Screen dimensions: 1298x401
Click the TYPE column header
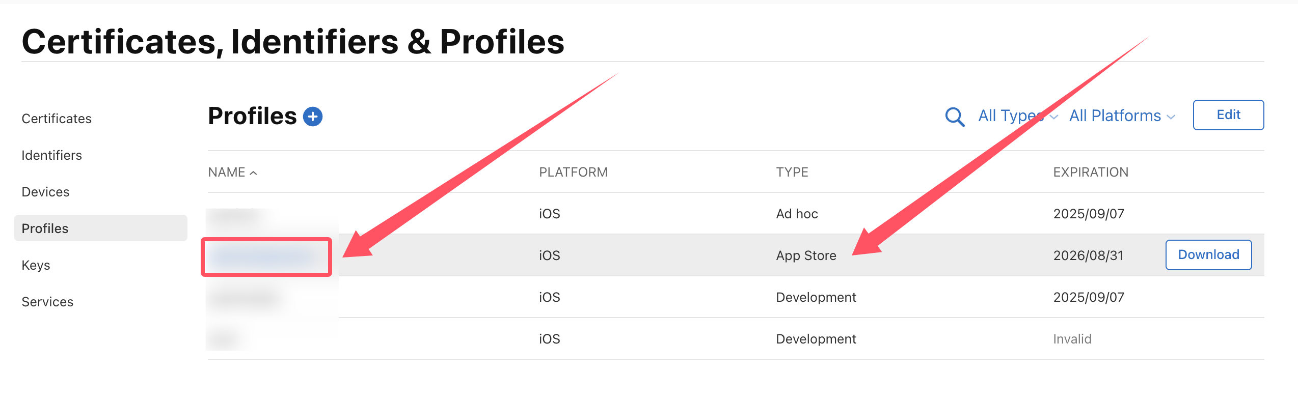tap(792, 173)
